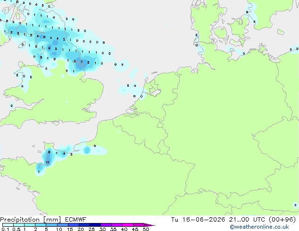Click the '11' precipitation value over Normandy
The width and height of the screenshot is (299, 231).
48,162
